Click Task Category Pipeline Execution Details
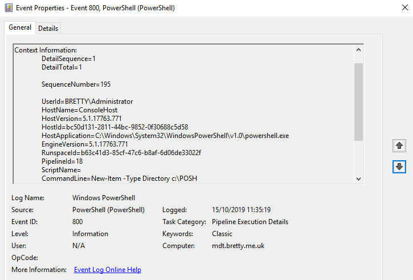 click(x=250, y=222)
